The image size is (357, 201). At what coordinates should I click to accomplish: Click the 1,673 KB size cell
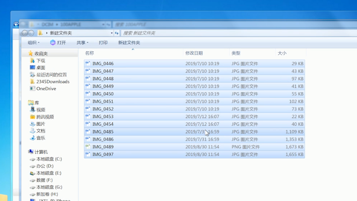click(x=294, y=147)
